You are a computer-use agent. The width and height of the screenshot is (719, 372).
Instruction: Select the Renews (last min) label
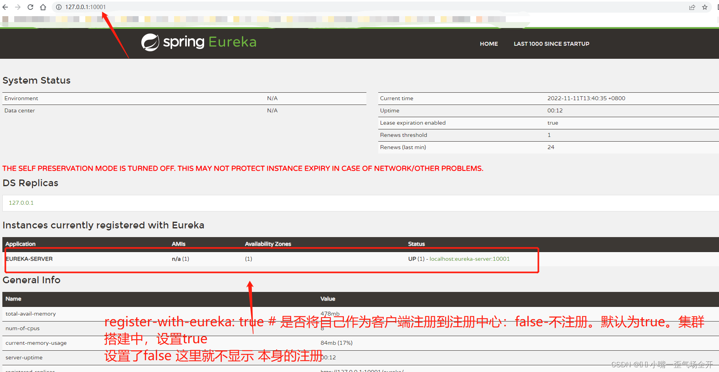coord(403,147)
